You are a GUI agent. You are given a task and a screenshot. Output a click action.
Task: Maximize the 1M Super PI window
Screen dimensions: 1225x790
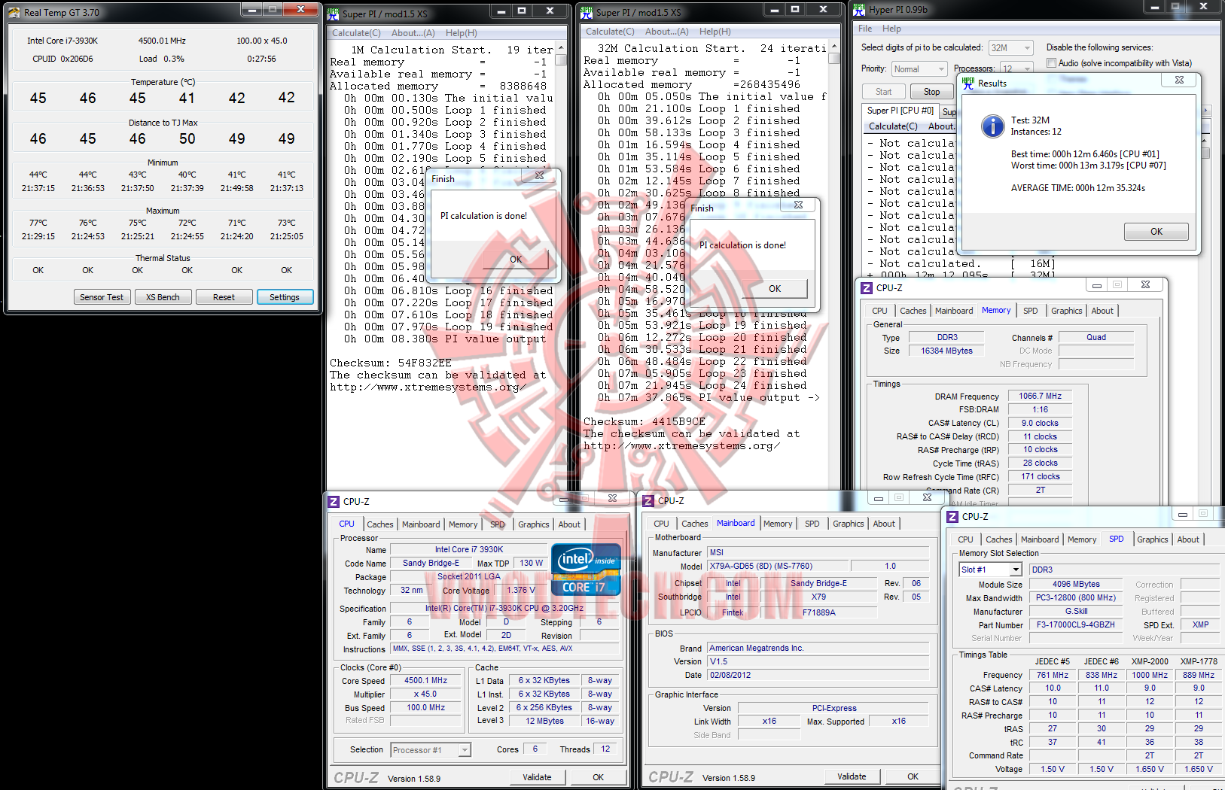coord(521,11)
